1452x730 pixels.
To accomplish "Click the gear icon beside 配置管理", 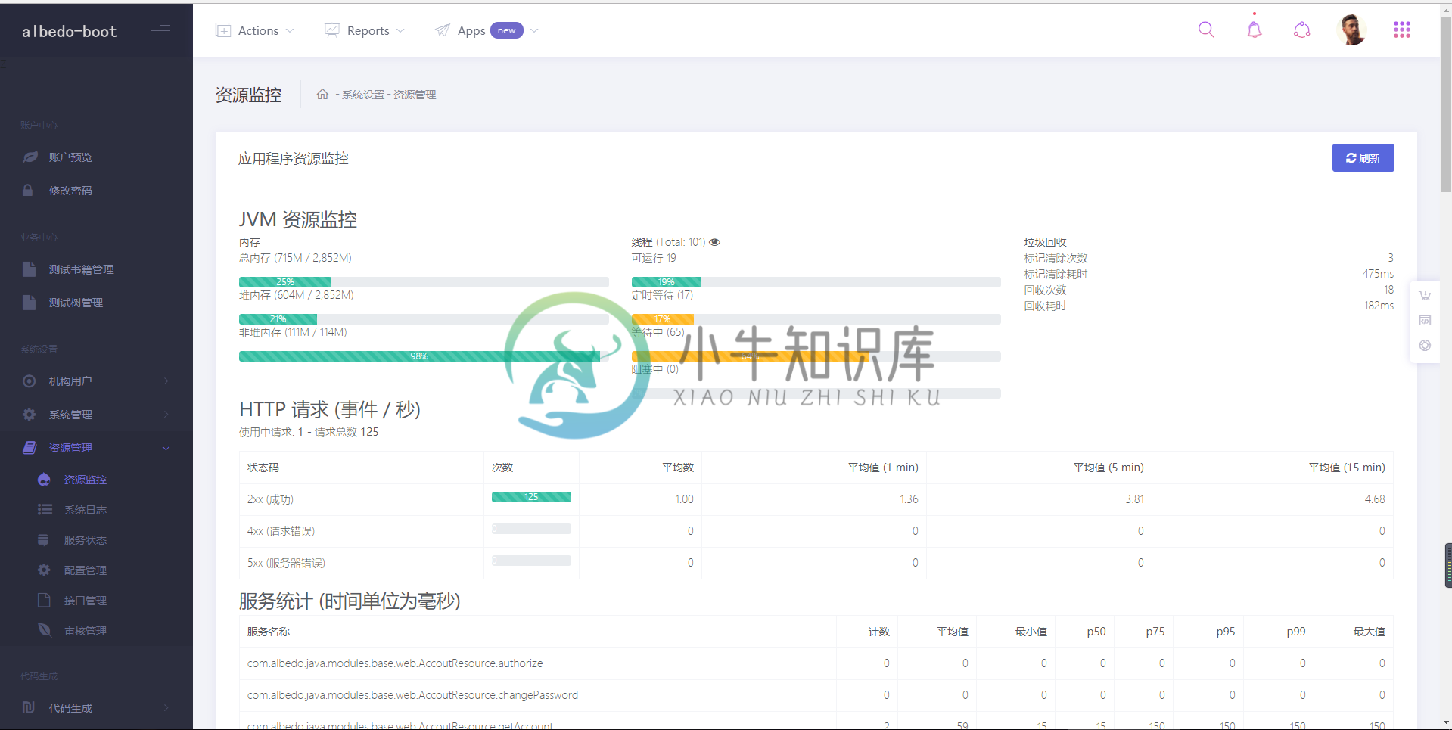I will pyautogui.click(x=44, y=570).
